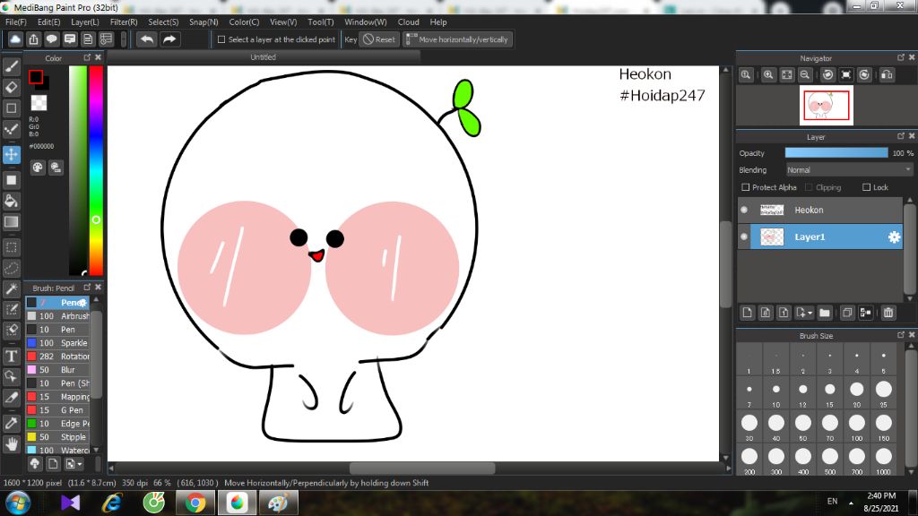Hide the Layer1 layer

click(x=744, y=236)
